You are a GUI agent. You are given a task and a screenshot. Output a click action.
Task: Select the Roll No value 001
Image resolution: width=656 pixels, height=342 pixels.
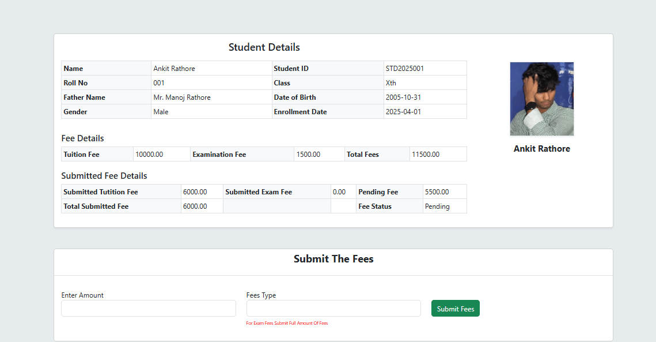(x=159, y=83)
